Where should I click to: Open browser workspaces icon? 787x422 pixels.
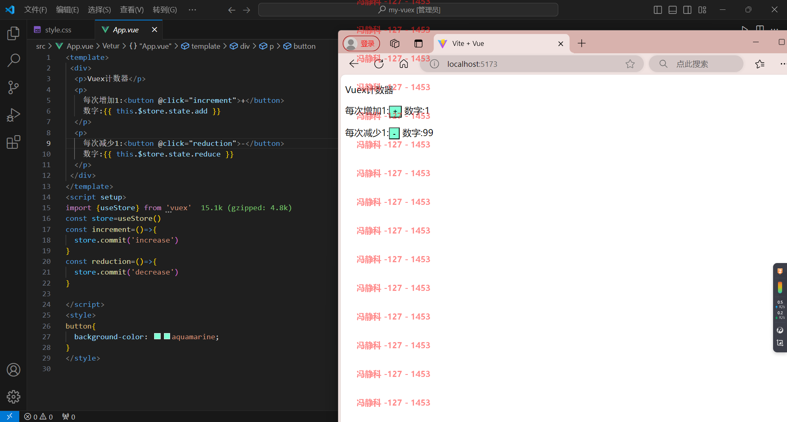point(395,43)
